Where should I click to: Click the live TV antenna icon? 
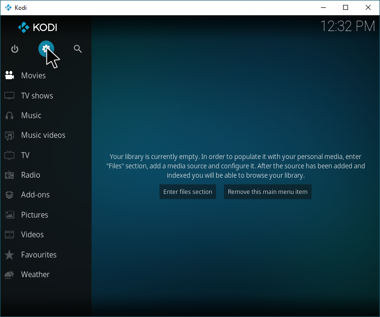pyautogui.click(x=9, y=155)
